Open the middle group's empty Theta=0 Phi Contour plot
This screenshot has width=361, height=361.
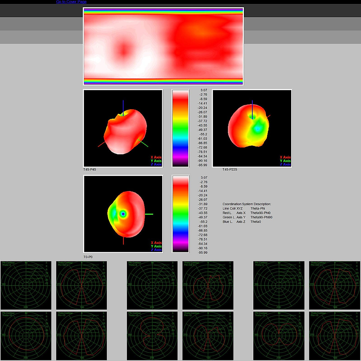[x=152, y=285]
